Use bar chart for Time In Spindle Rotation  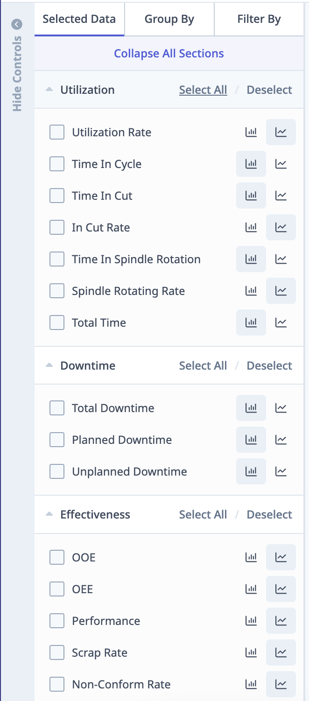pyautogui.click(x=251, y=259)
